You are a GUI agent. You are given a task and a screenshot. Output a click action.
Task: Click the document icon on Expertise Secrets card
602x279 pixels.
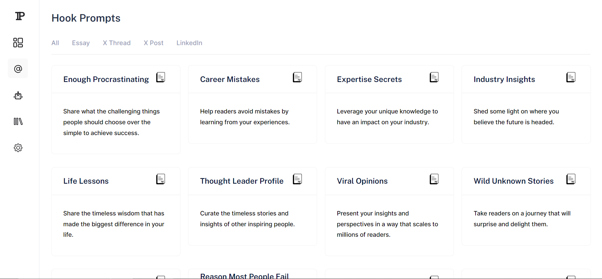(434, 77)
